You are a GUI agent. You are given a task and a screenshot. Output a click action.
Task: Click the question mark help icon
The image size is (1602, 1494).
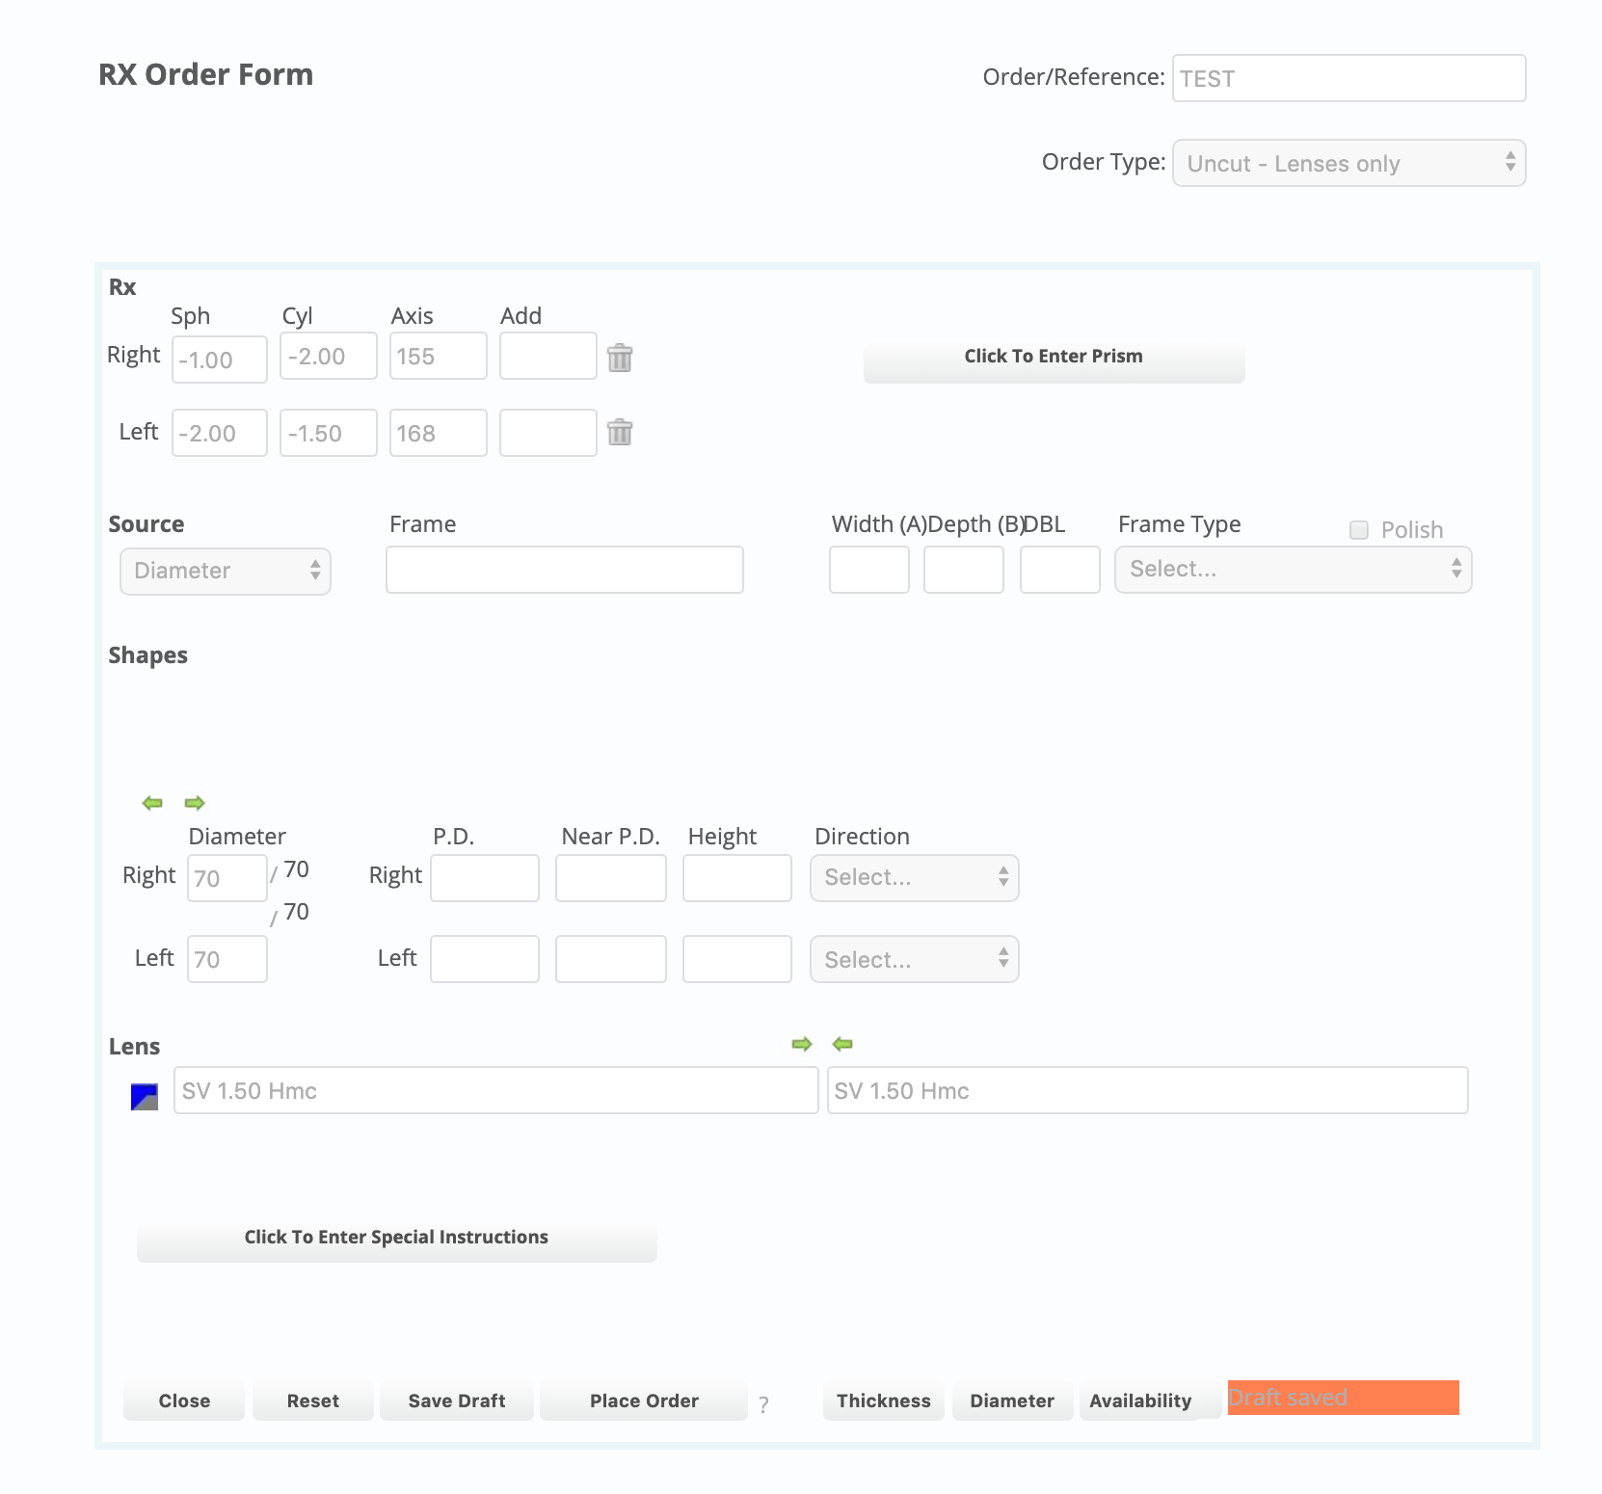[763, 1404]
